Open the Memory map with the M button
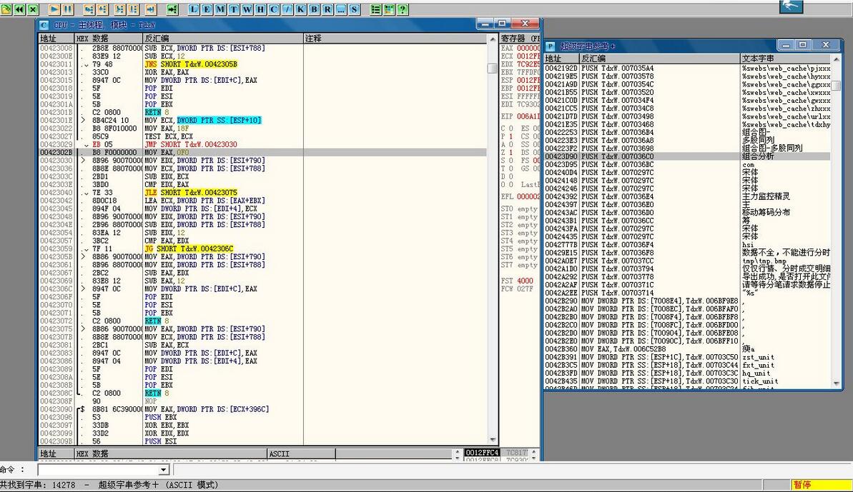 tap(221, 9)
